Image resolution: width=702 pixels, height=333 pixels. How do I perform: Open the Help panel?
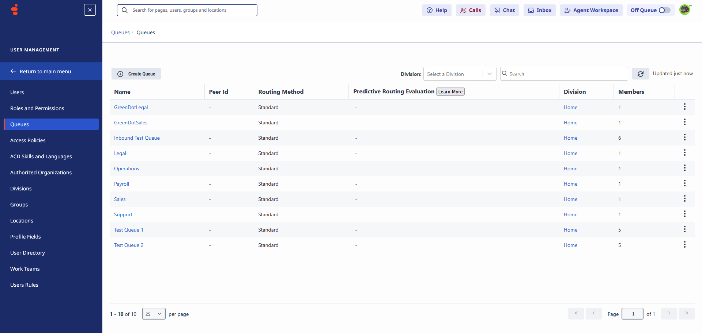click(437, 10)
